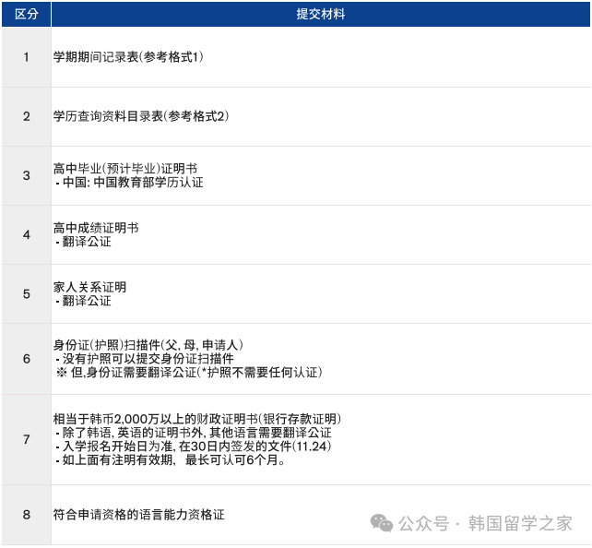The image size is (592, 548).
Task: Click text 符合申请资格的语言能力资格证
Action: [139, 515]
